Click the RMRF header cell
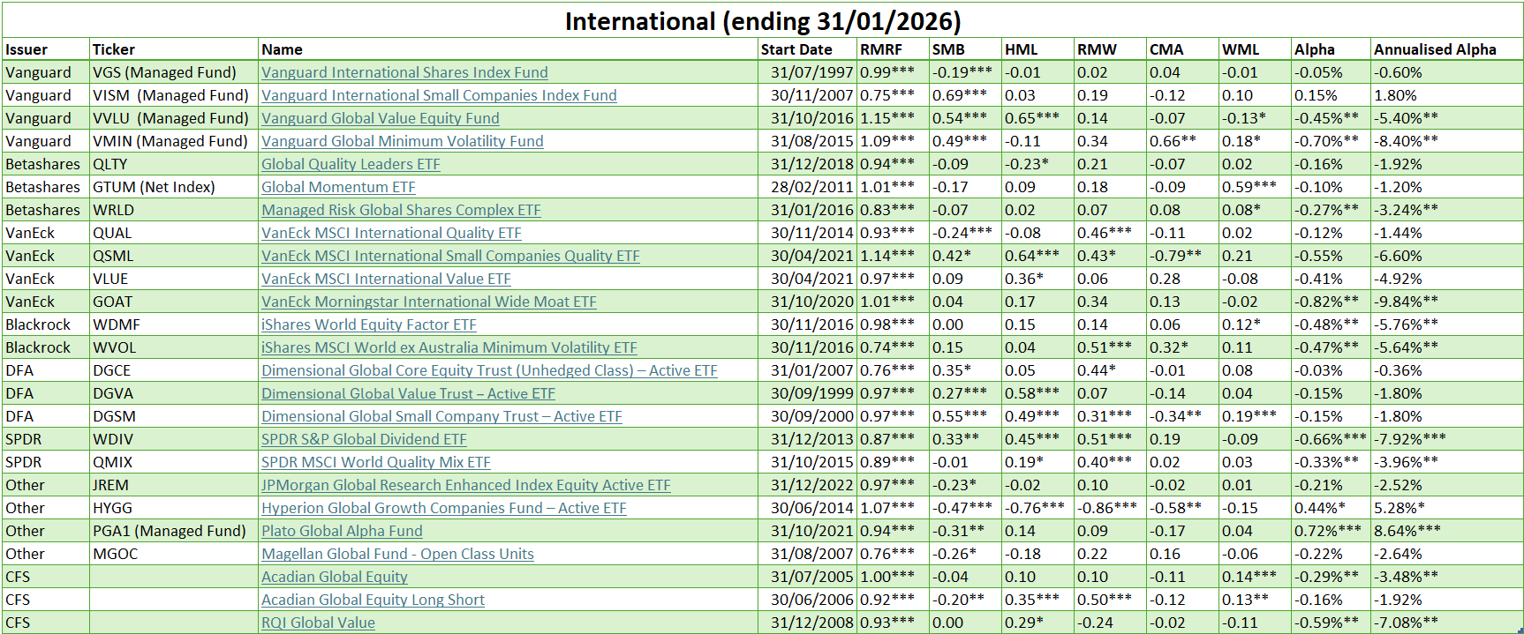The height and width of the screenshot is (634, 1524). click(x=881, y=49)
